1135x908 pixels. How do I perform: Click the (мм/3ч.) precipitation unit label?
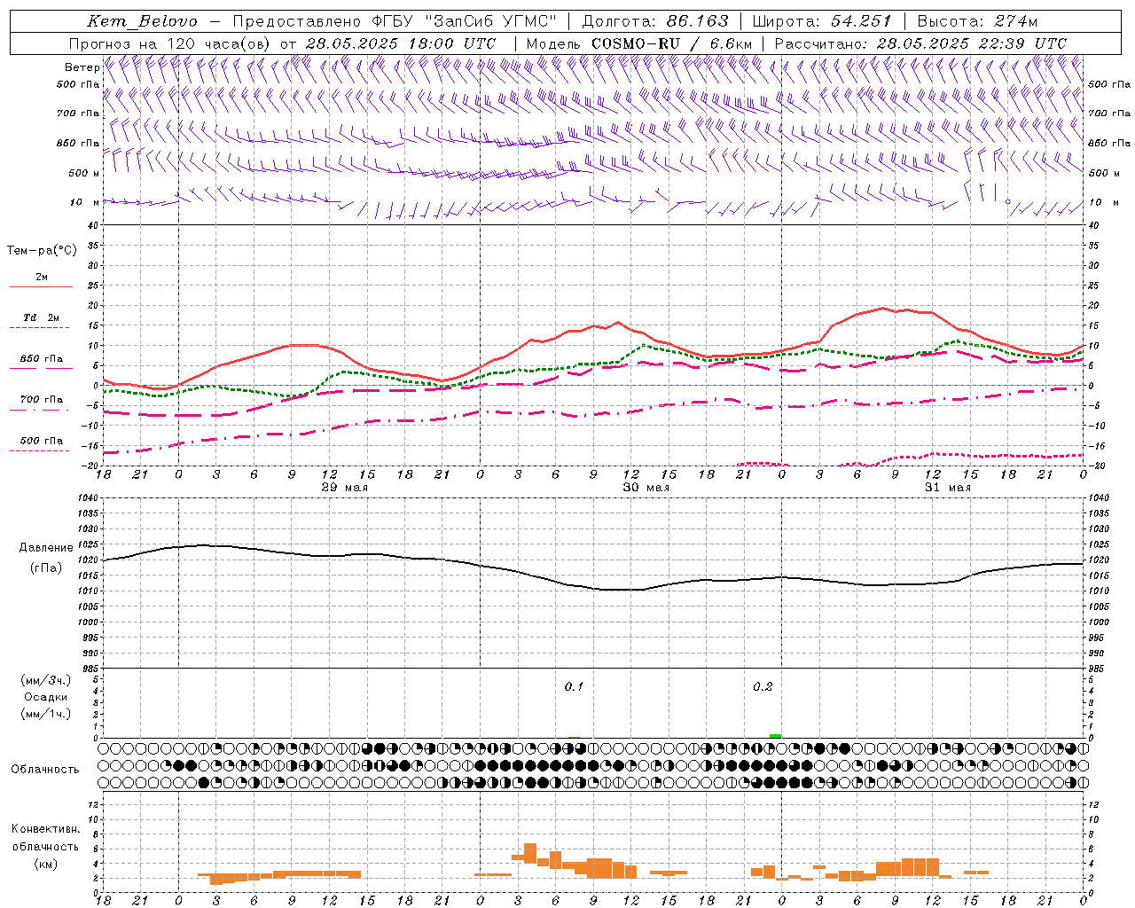click(x=45, y=680)
